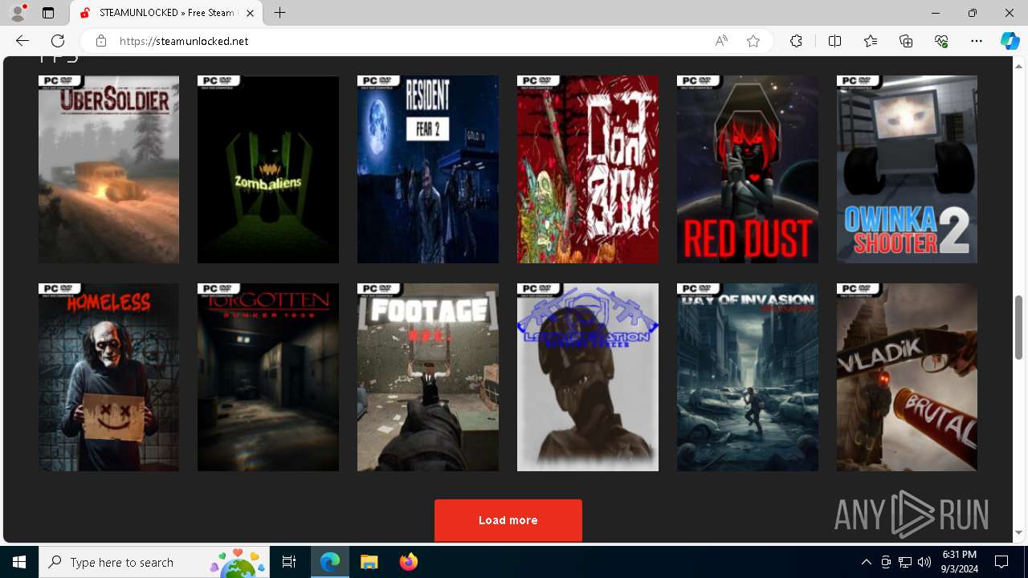1028x578 pixels.
Task: Open a new tab with the plus button
Action: pos(279,13)
